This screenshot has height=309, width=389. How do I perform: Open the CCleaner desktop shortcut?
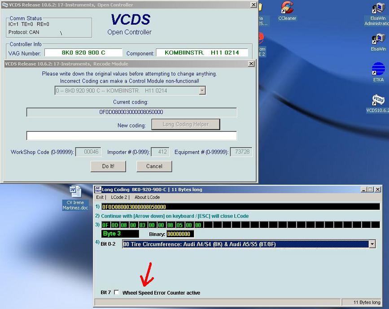tap(287, 11)
